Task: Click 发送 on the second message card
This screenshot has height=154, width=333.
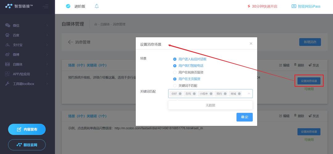Action: point(314,116)
